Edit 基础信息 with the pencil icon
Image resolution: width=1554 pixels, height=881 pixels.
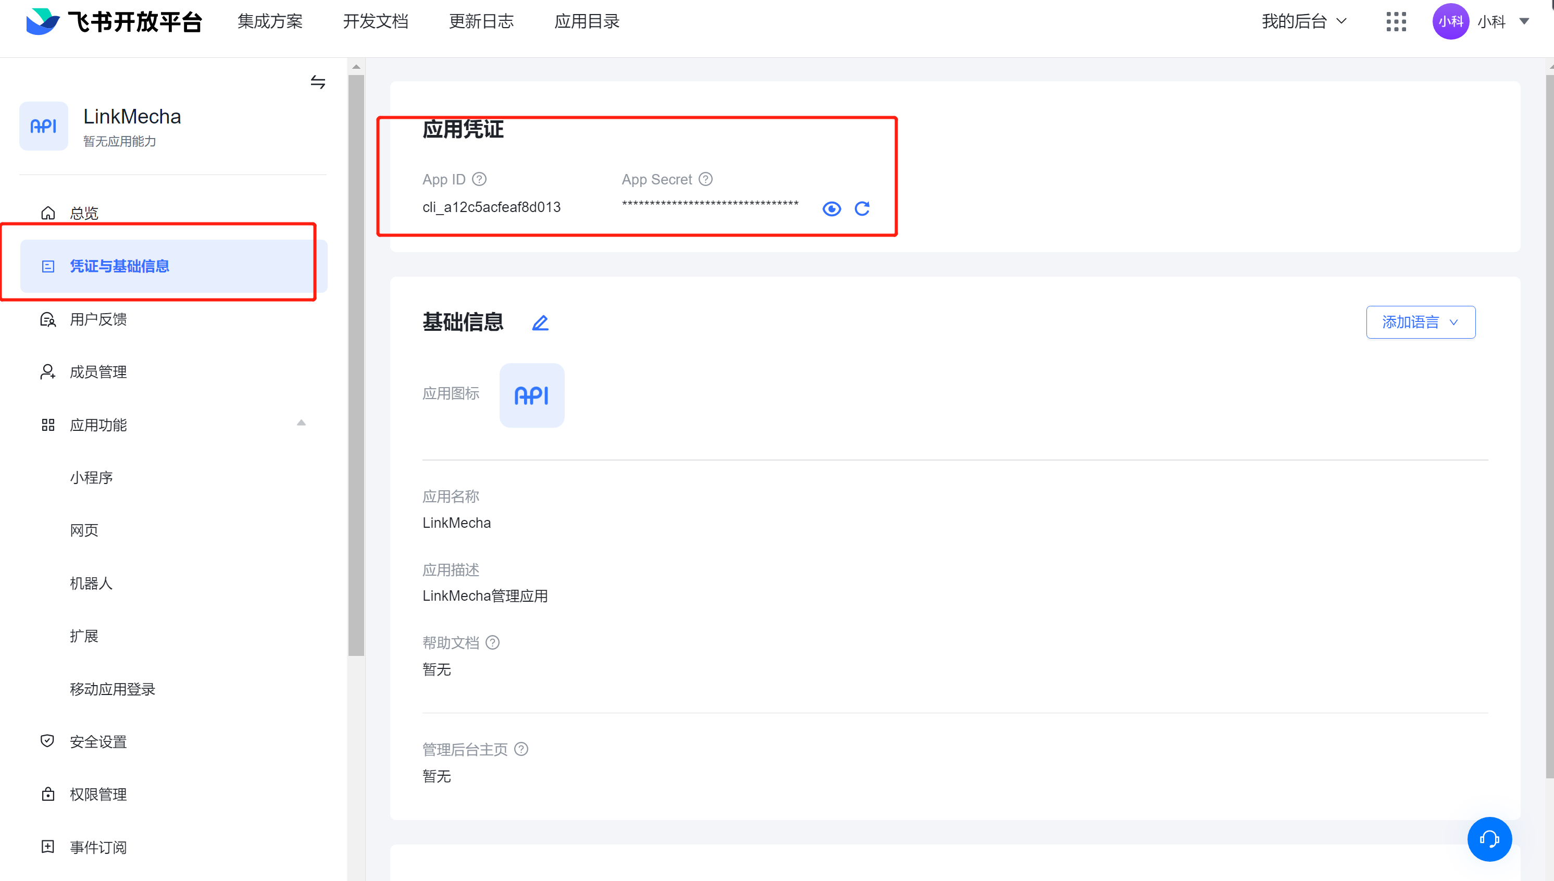pyautogui.click(x=540, y=322)
